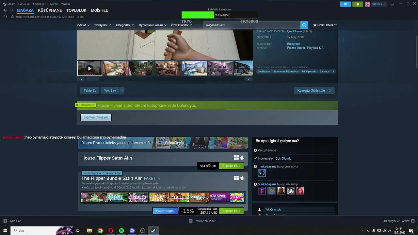Open the MOİSHEE profile tab
This screenshot has height=235, width=418.
coord(99,10)
